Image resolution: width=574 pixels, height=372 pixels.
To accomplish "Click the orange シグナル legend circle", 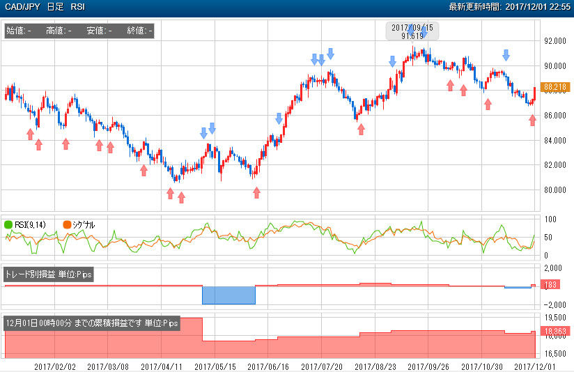I will pyautogui.click(x=67, y=224).
